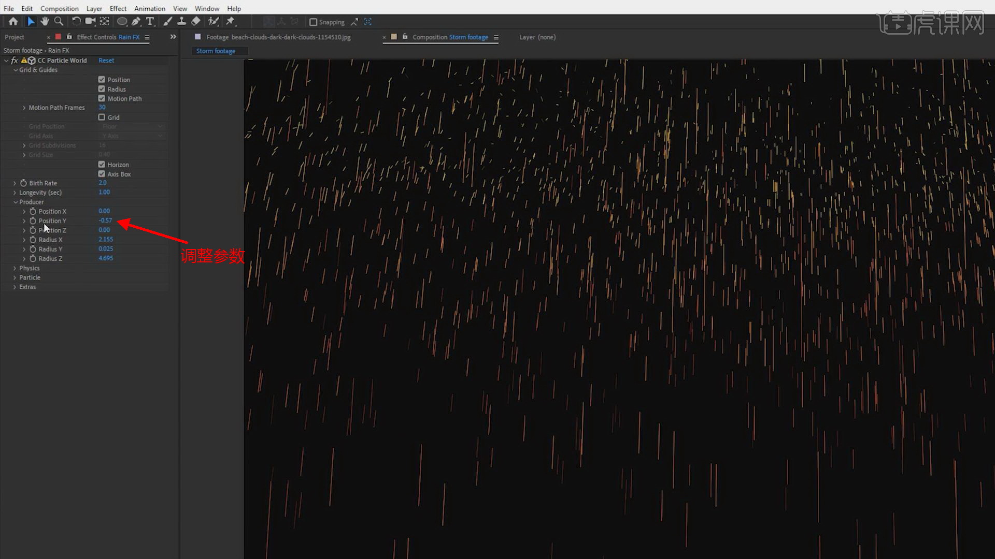
Task: Open the Effect menu
Action: click(118, 8)
